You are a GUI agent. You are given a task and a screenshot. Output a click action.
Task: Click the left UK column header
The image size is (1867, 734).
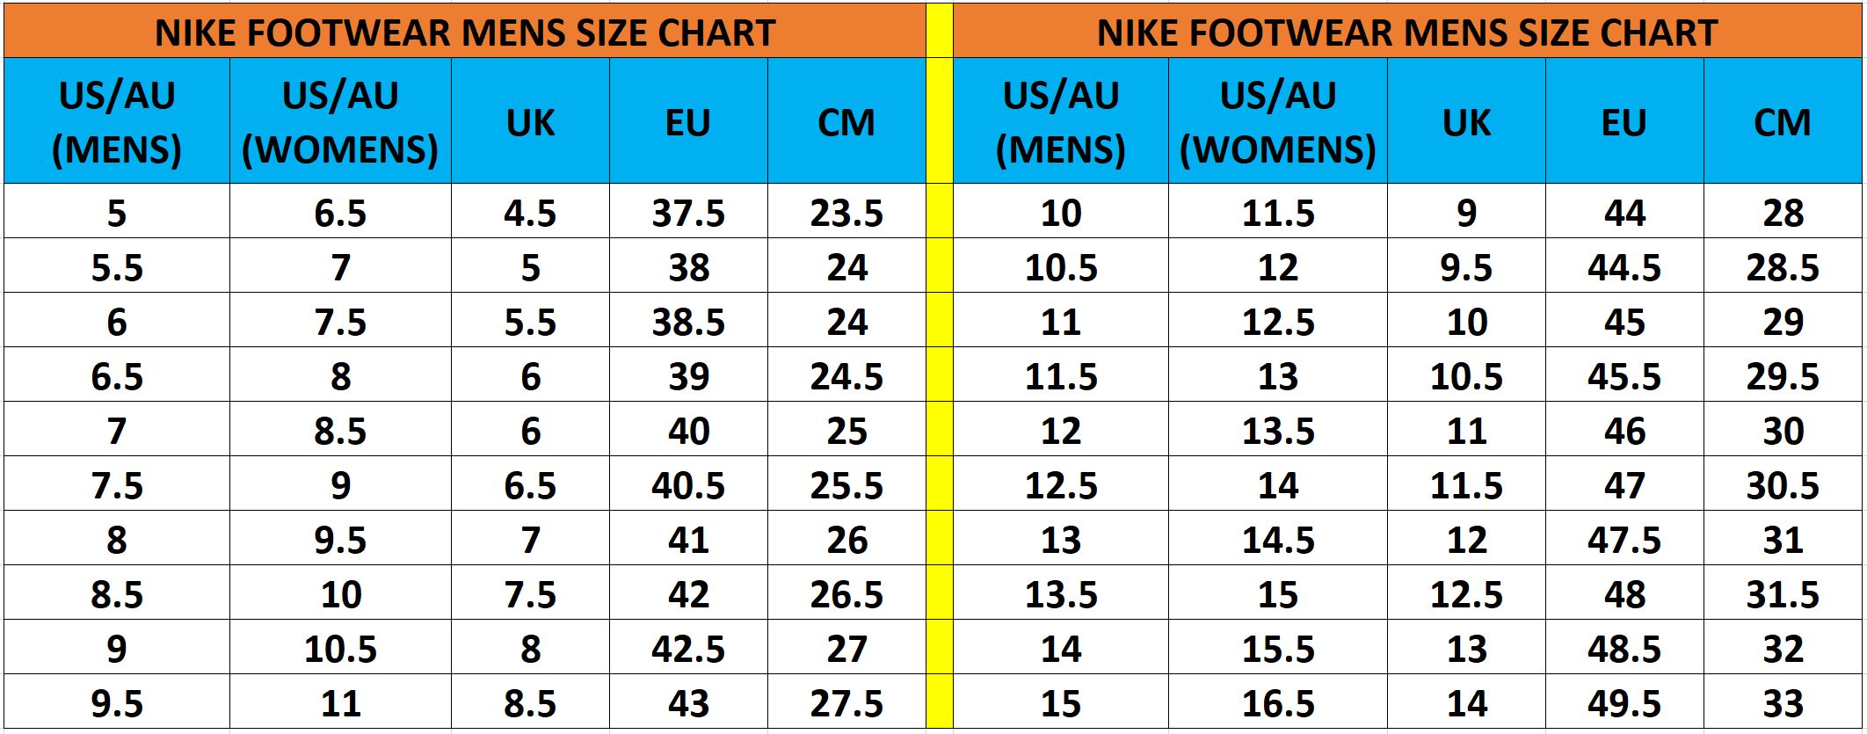(530, 121)
